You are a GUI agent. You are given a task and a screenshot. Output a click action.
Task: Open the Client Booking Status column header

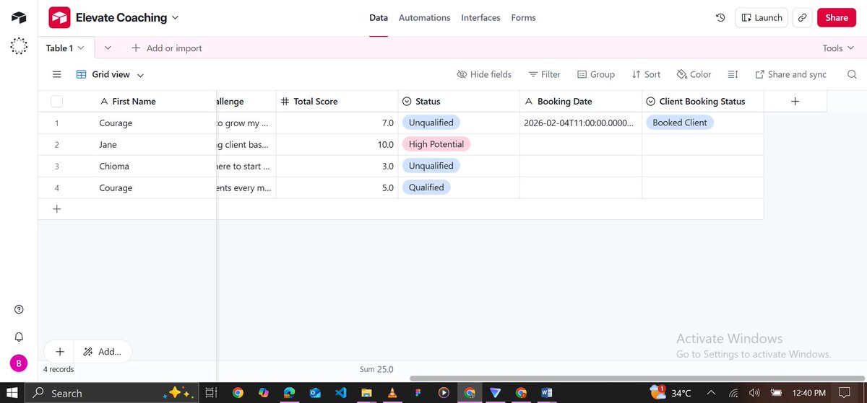click(x=703, y=102)
